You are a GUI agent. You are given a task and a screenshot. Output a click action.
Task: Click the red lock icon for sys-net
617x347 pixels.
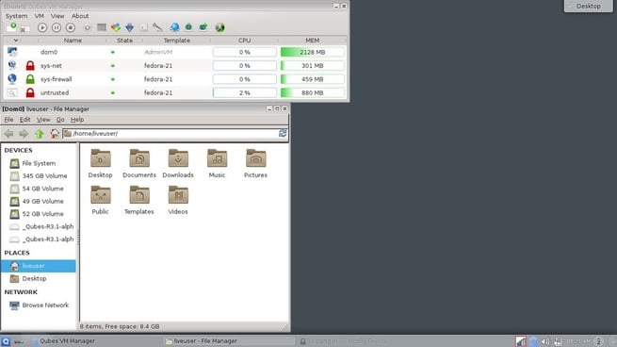[x=30, y=65]
